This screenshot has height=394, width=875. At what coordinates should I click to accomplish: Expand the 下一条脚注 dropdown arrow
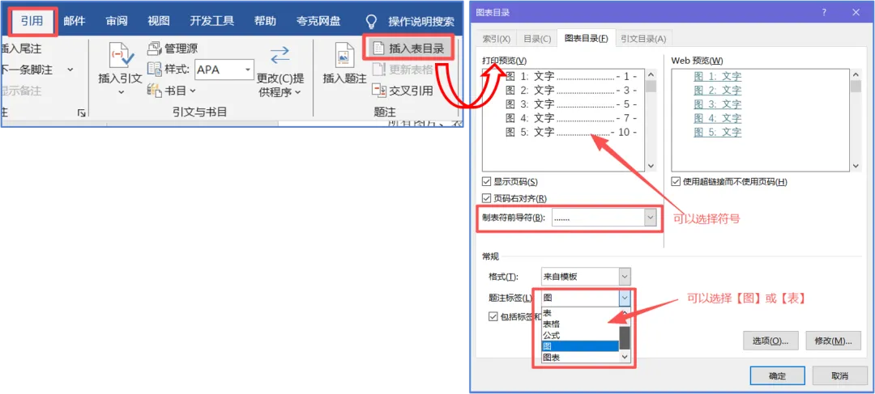tap(70, 70)
